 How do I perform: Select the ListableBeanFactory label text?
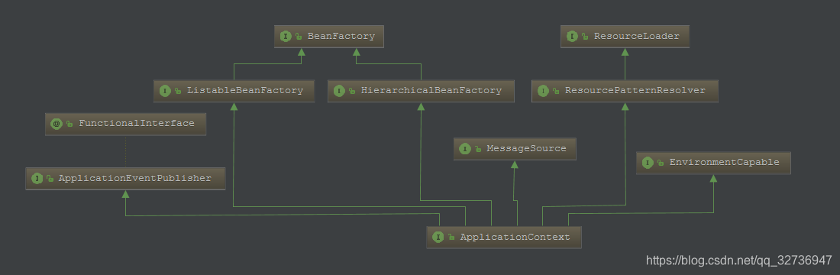point(245,91)
